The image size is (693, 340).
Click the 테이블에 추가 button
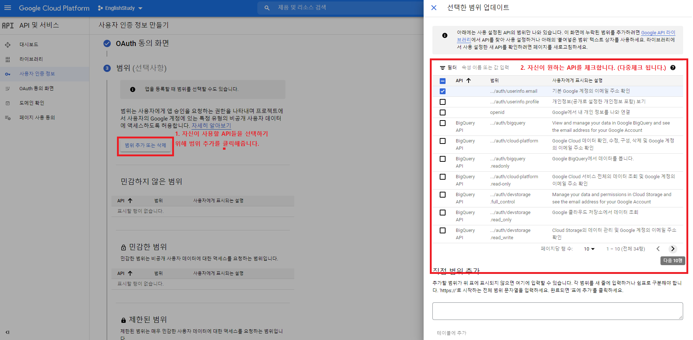[x=452, y=333]
